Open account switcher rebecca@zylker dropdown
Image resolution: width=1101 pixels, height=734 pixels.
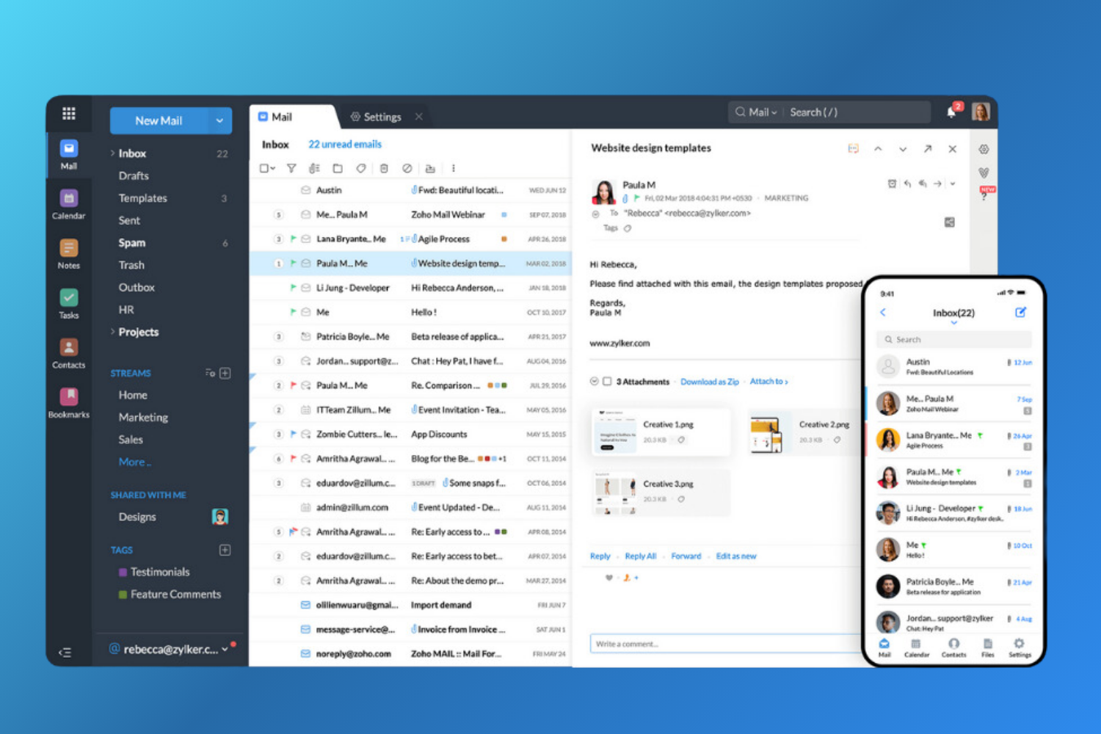click(225, 649)
